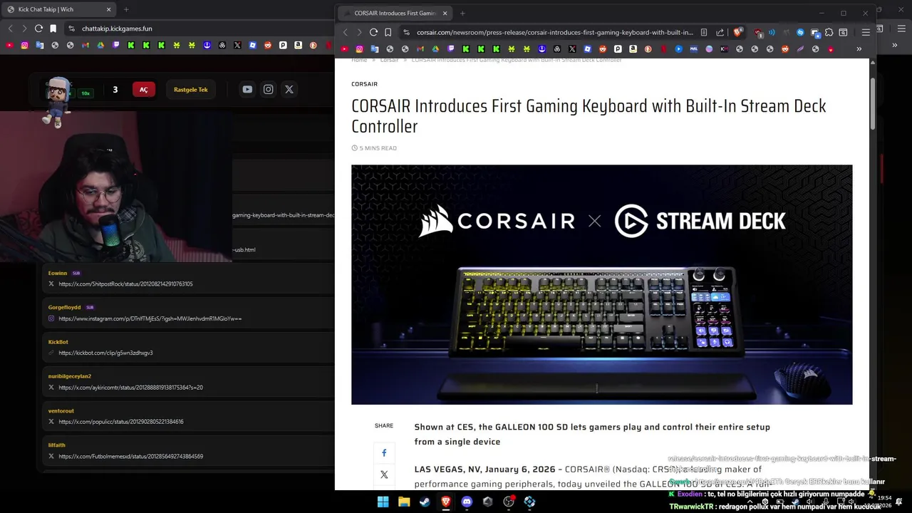Bookmark chattakip.kickgames.fun via toolbar icon

(53, 28)
